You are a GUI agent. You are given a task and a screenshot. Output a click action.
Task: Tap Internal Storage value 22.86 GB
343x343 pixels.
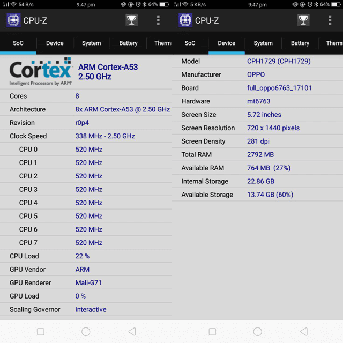[260, 181]
